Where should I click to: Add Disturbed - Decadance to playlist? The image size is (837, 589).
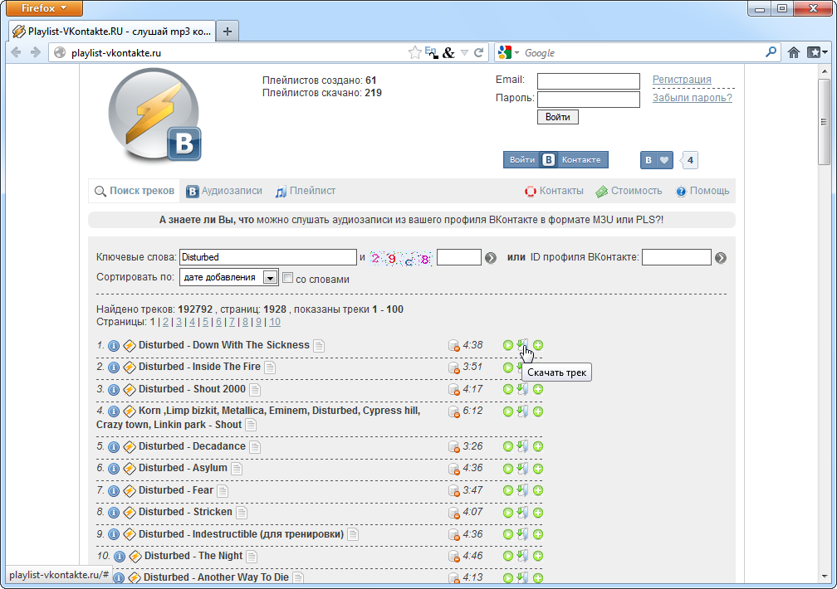click(538, 446)
